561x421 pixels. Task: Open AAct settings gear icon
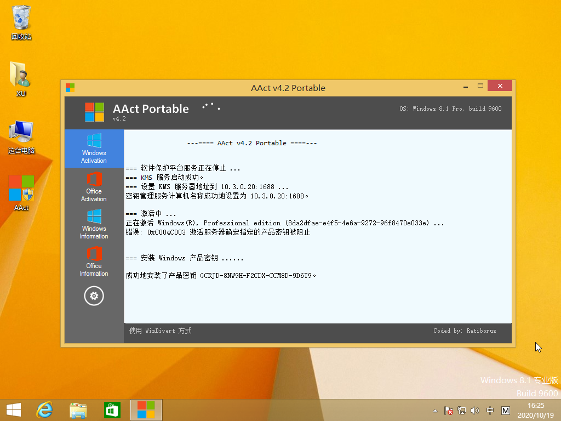pos(94,296)
